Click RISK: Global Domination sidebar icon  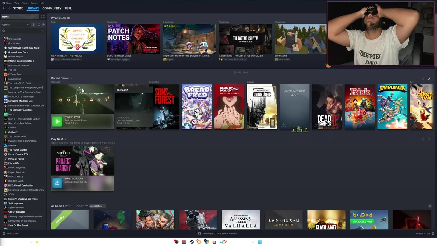pyautogui.click(x=5, y=186)
